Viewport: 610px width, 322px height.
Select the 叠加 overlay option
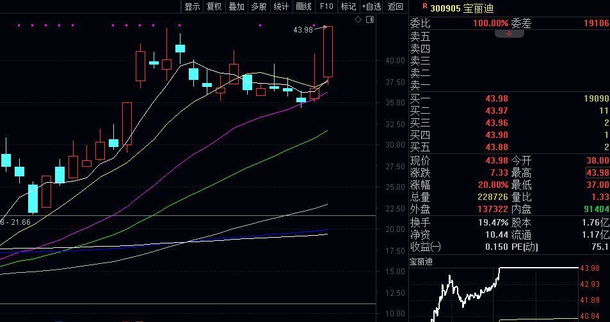[x=237, y=6]
